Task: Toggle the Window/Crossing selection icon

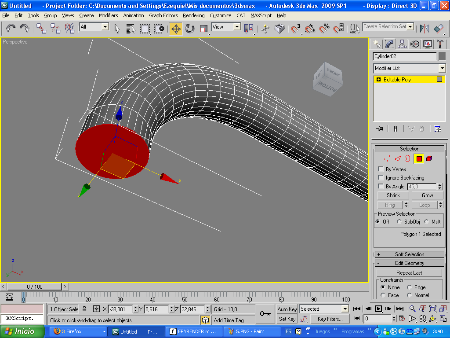Action: click(x=159, y=29)
